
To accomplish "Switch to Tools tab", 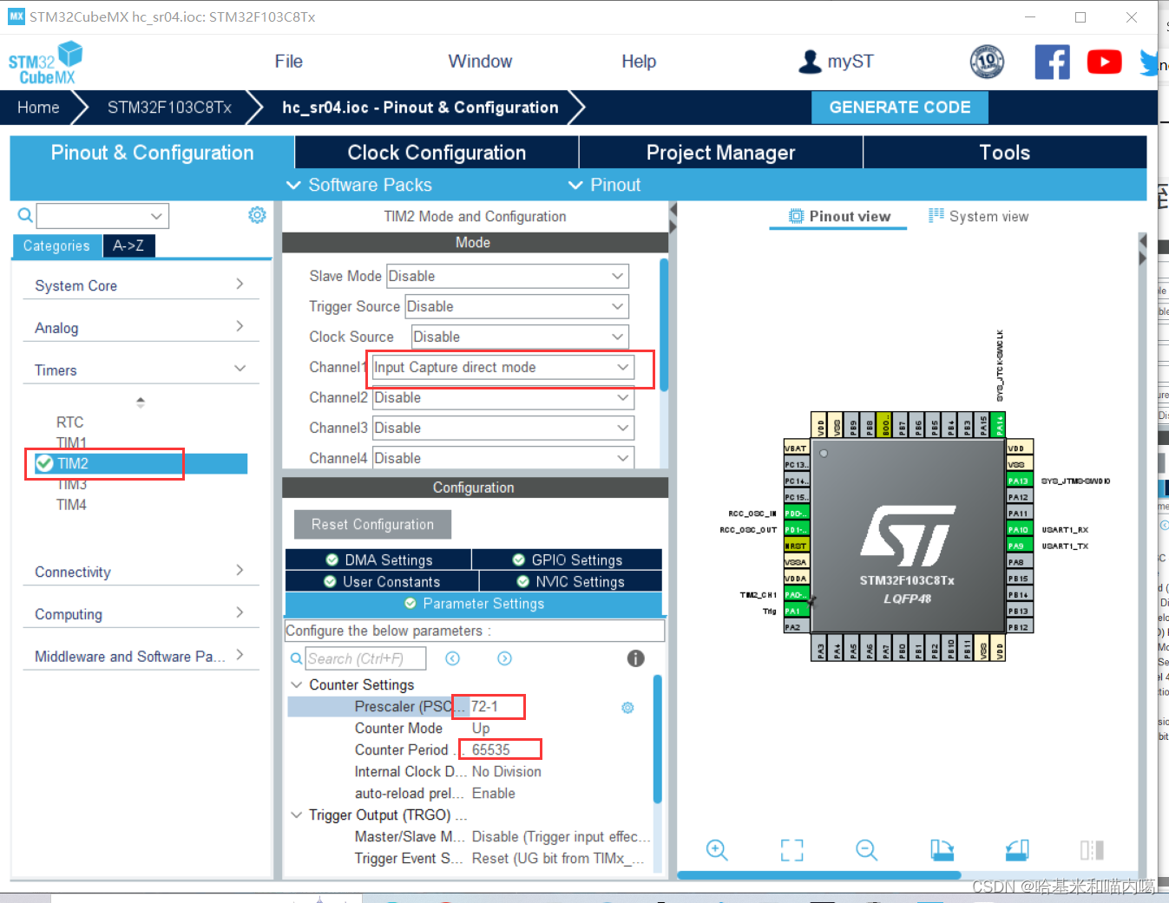I will click(1004, 153).
